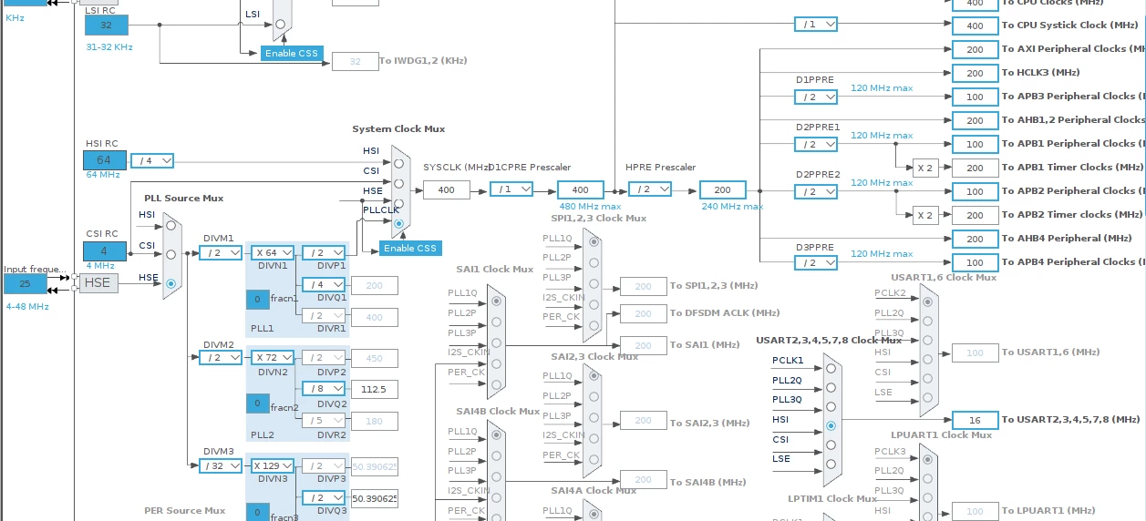Click fracn1 value box in PLL1
This screenshot has width=1146, height=521.
(x=257, y=300)
